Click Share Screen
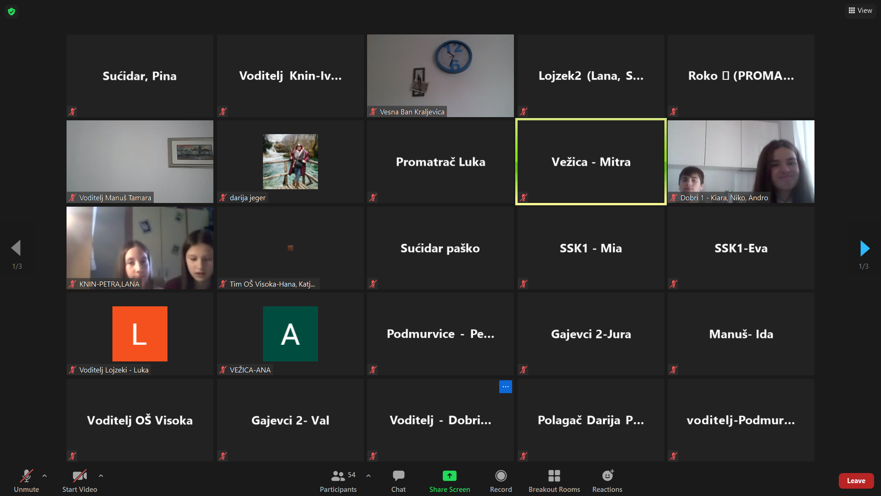Image resolution: width=881 pixels, height=496 pixels. coord(450,480)
